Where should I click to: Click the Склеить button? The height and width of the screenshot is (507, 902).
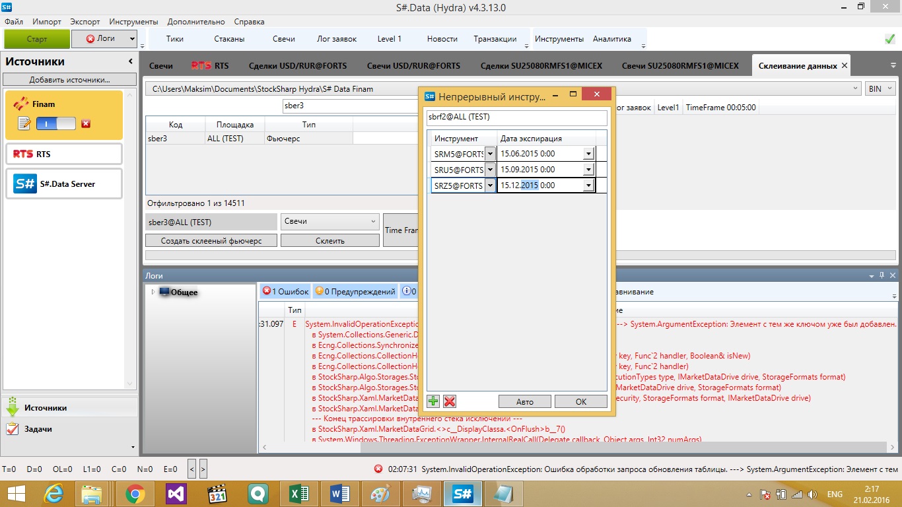tap(330, 241)
